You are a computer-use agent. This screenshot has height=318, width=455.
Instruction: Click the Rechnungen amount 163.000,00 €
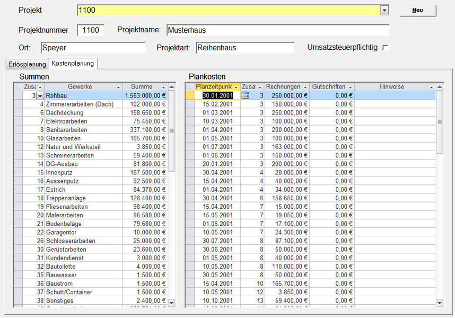pos(287,147)
